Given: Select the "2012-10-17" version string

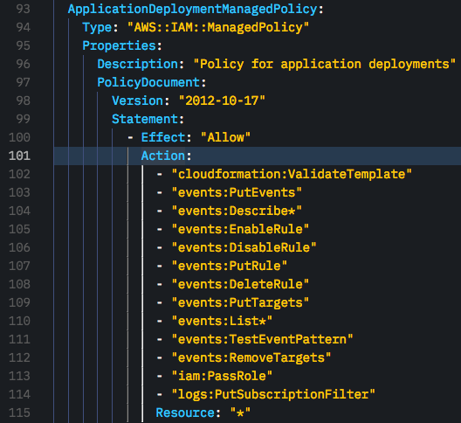Looking at the screenshot, I should point(222,101).
